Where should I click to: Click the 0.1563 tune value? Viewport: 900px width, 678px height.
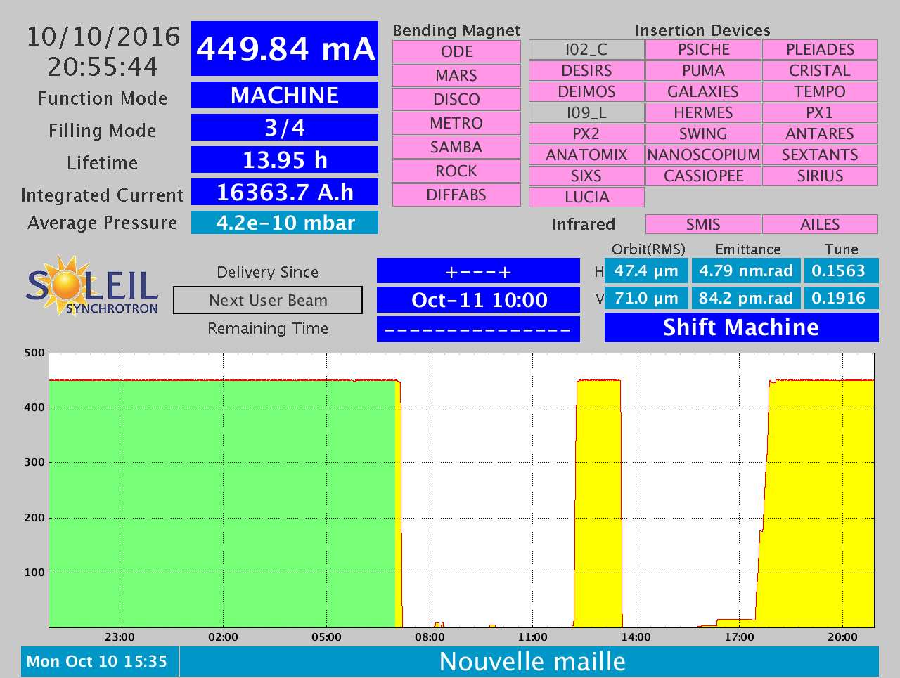[x=841, y=271]
